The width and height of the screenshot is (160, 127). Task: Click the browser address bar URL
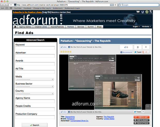42,5
